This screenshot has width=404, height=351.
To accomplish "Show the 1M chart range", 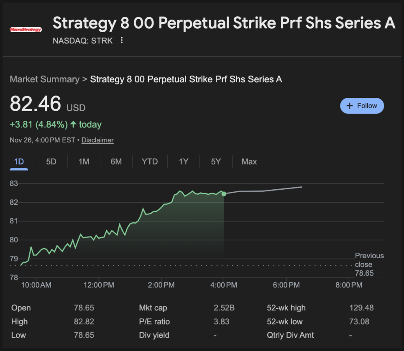I will coord(84,162).
